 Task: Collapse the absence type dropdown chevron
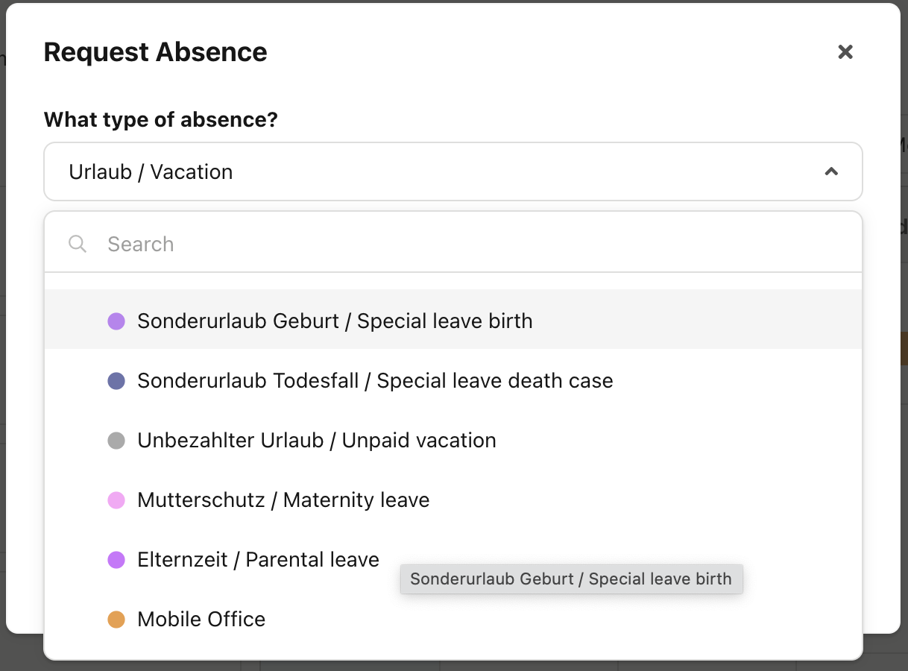click(831, 171)
